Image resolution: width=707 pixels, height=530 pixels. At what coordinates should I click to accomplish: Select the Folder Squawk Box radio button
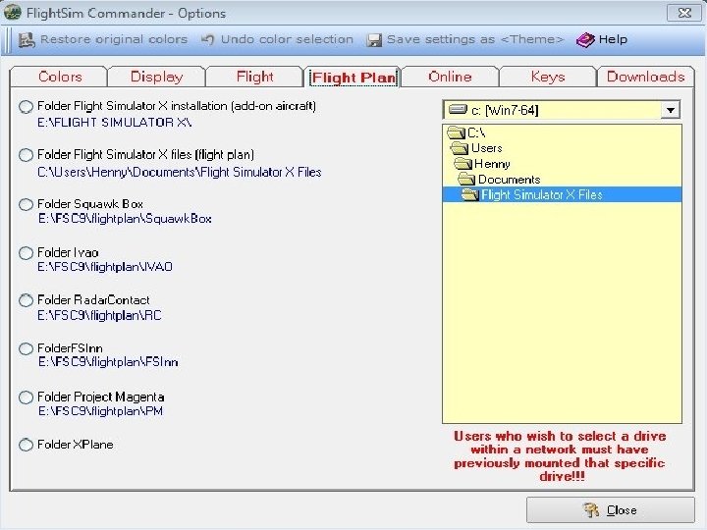(x=26, y=204)
